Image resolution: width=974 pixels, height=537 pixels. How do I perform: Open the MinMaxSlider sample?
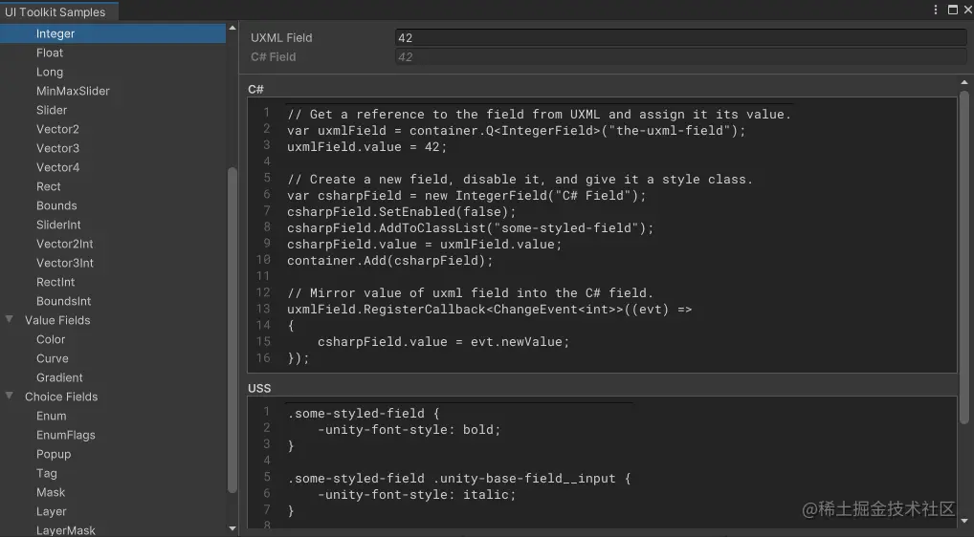point(73,91)
